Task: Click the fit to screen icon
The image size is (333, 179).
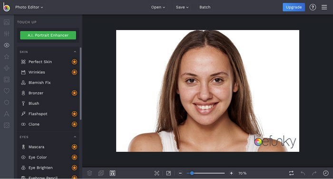Action: point(157,173)
